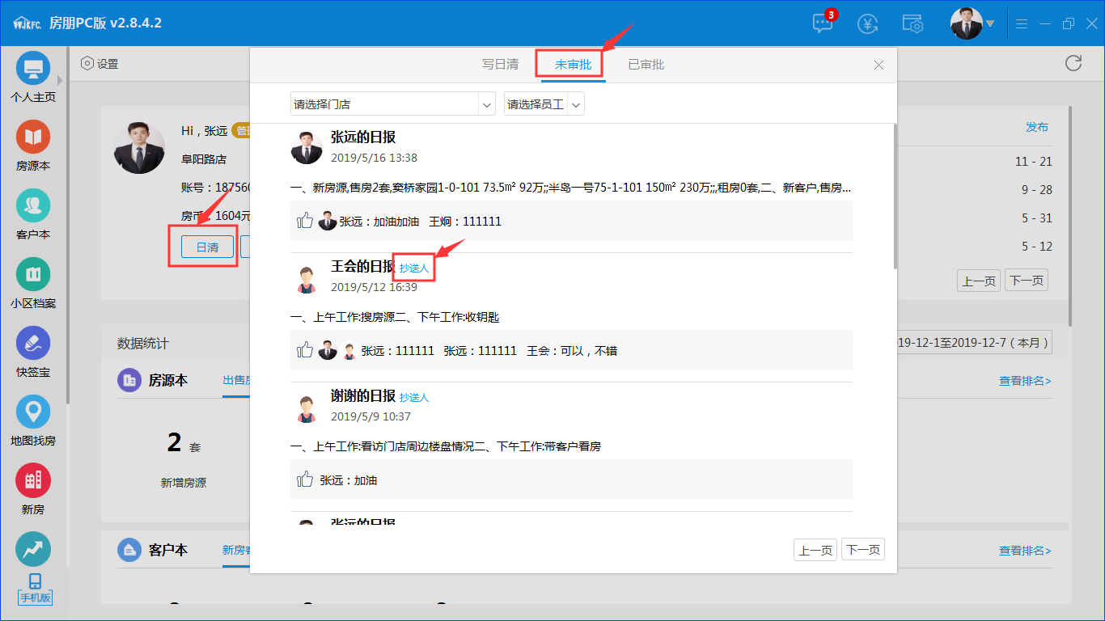Screen dimensions: 1105x621
Task: Open the messages icon with badge 3
Action: [823, 23]
